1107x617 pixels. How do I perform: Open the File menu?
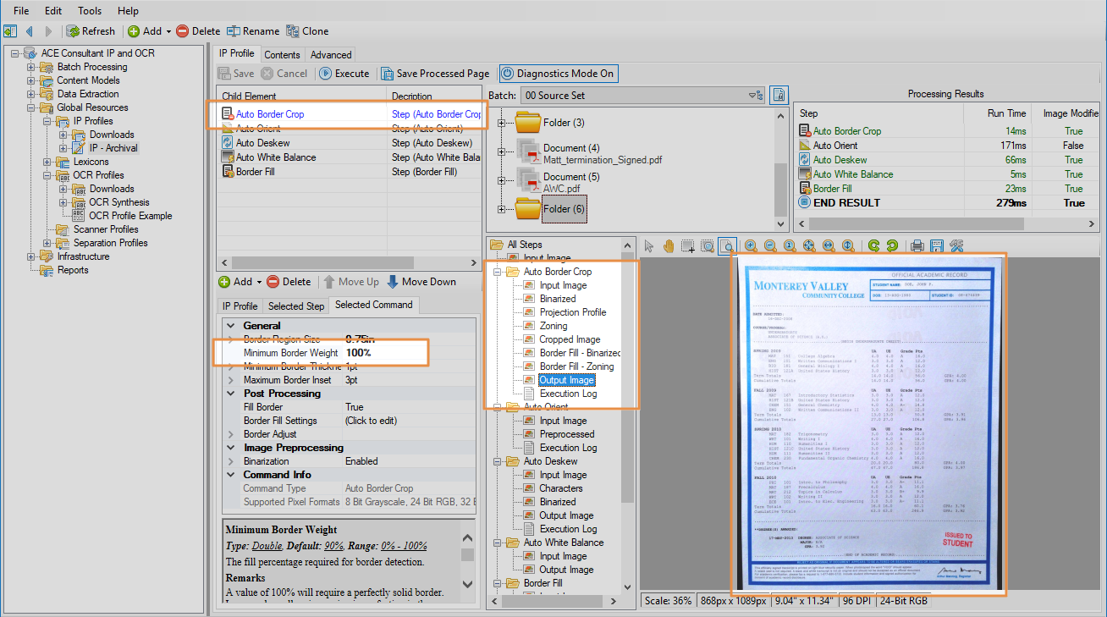[21, 11]
